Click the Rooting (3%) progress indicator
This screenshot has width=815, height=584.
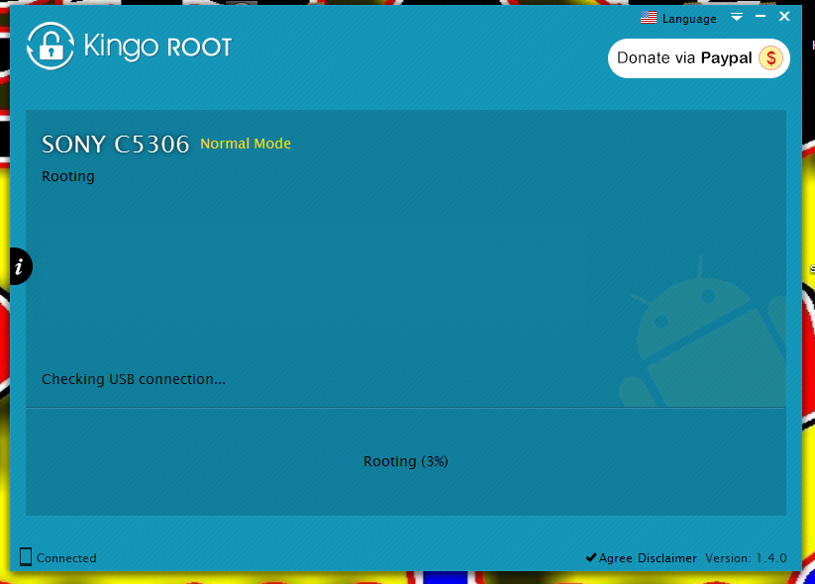pyautogui.click(x=406, y=461)
